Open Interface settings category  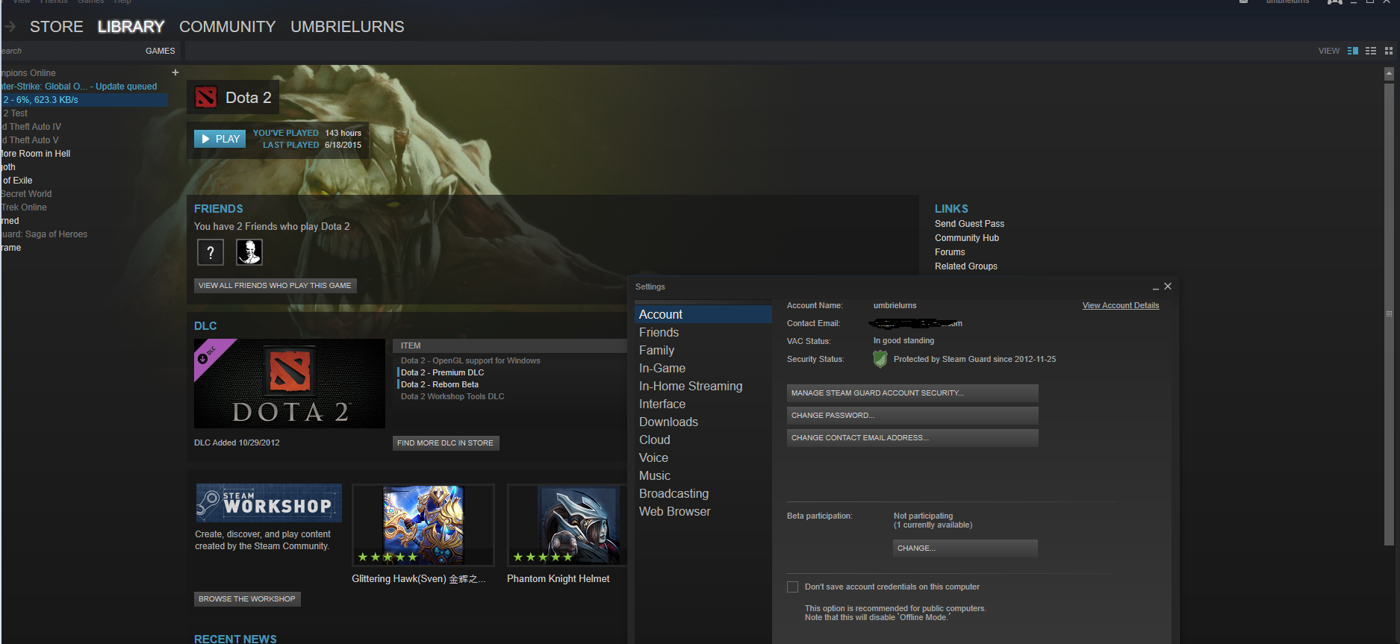[x=703, y=404]
